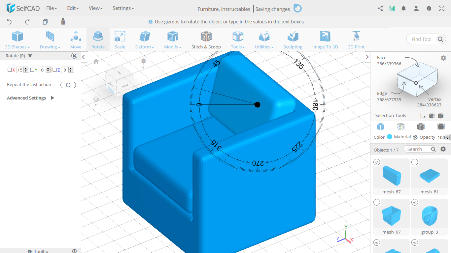Close the Rotate panel
451x253 pixels.
coord(74,56)
